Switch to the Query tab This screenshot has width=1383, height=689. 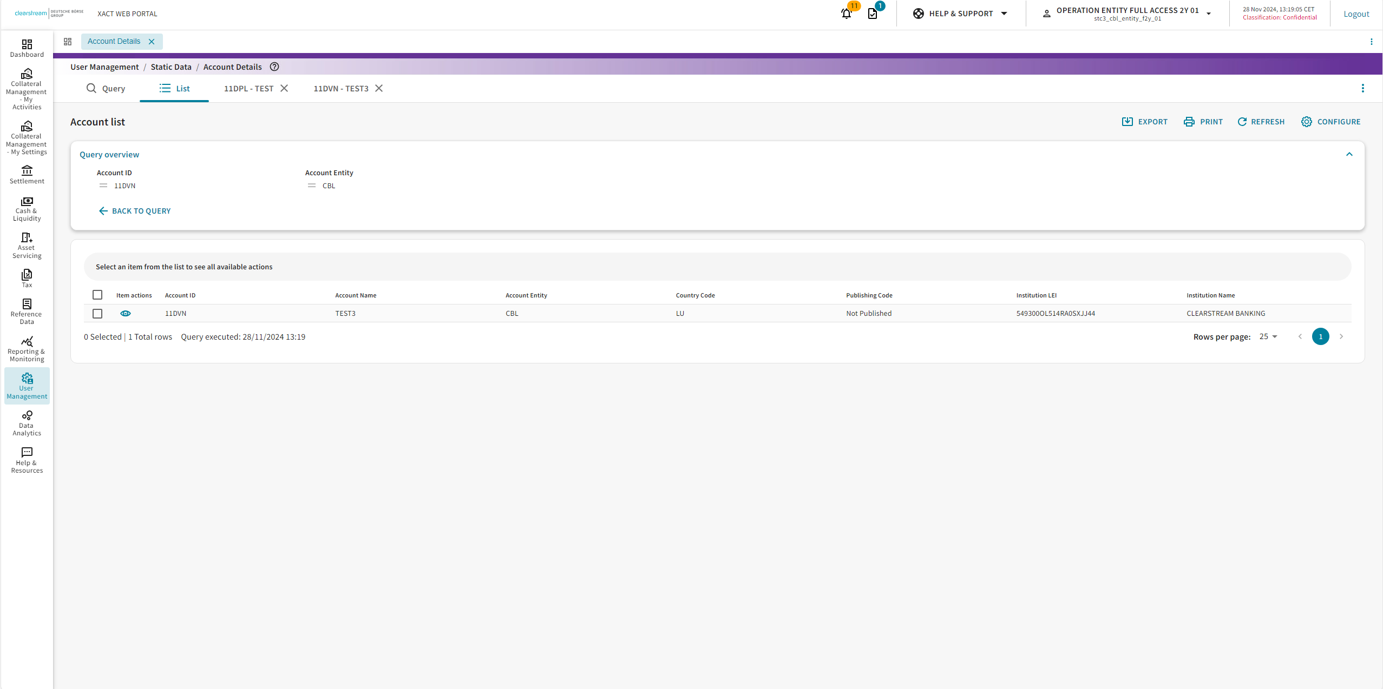point(106,88)
